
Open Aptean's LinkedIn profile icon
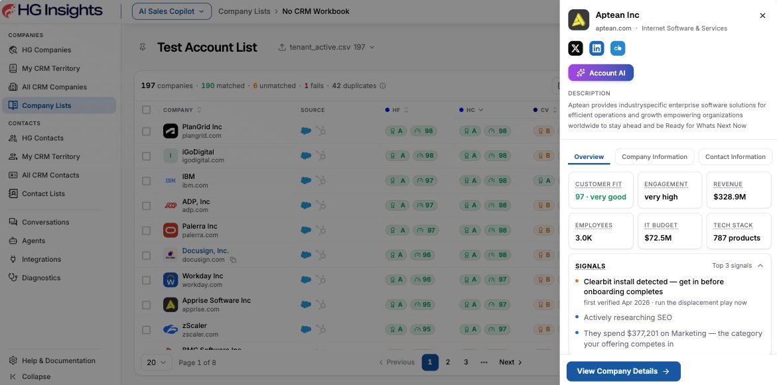(597, 48)
